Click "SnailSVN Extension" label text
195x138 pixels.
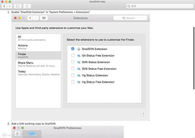pyautogui.click(x=94, y=49)
